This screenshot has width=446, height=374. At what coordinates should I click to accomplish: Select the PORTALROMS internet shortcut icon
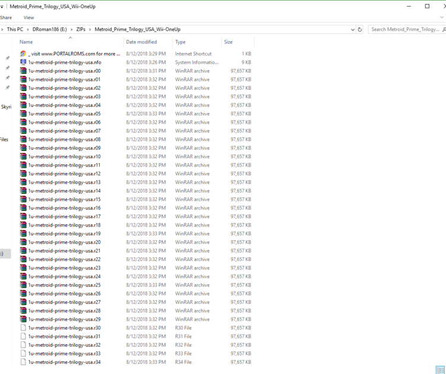point(23,54)
